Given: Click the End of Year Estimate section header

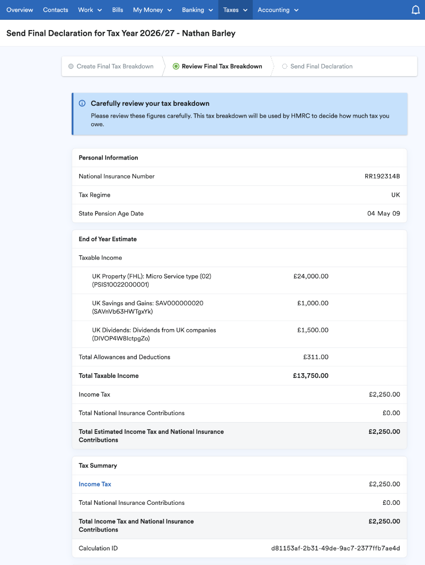Looking at the screenshot, I should coord(108,239).
